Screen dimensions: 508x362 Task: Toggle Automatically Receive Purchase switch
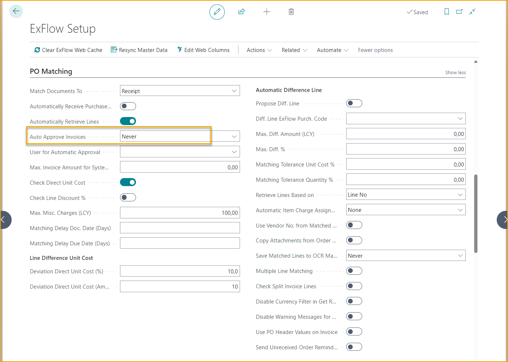[x=128, y=106]
